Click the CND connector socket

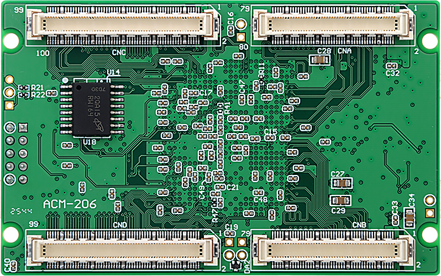click(122, 250)
